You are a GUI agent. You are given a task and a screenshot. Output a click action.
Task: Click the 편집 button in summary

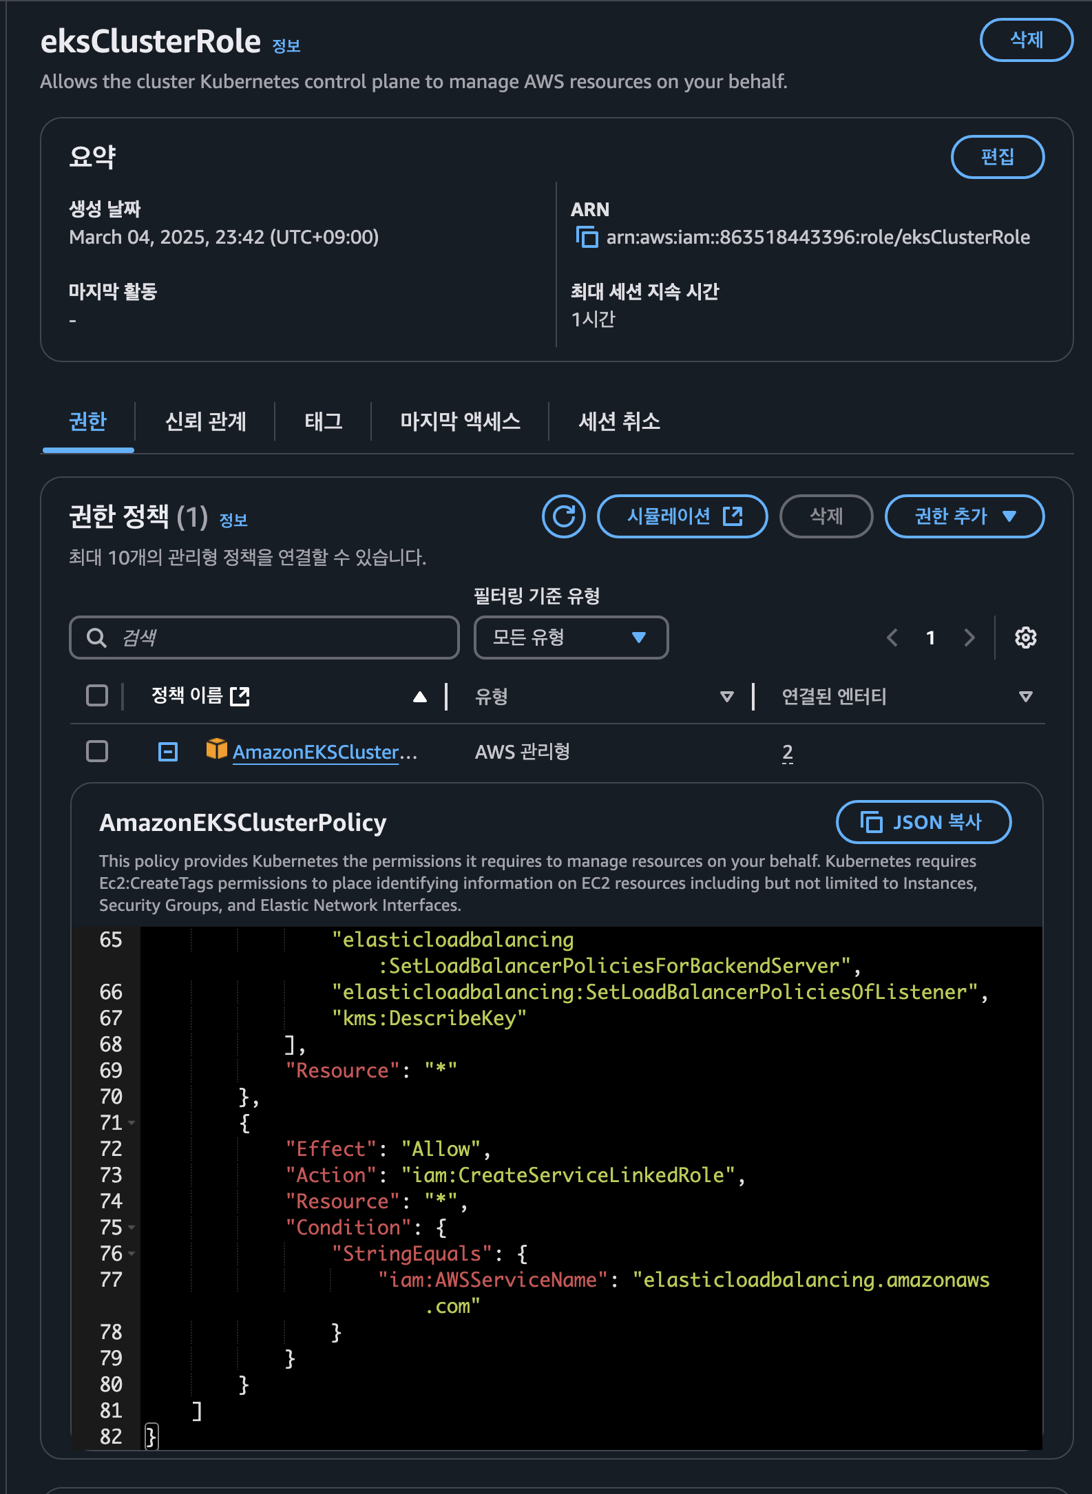(997, 157)
